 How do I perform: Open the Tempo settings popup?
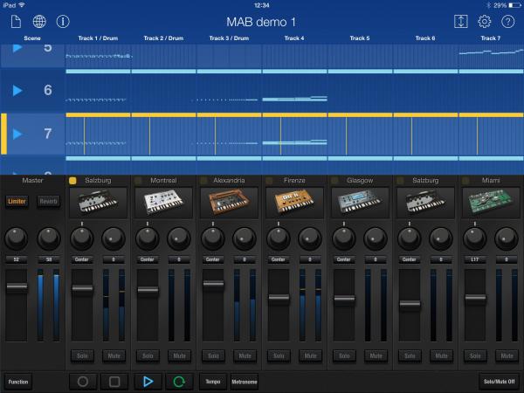click(x=212, y=382)
